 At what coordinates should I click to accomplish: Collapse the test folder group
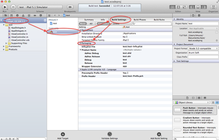4,25
